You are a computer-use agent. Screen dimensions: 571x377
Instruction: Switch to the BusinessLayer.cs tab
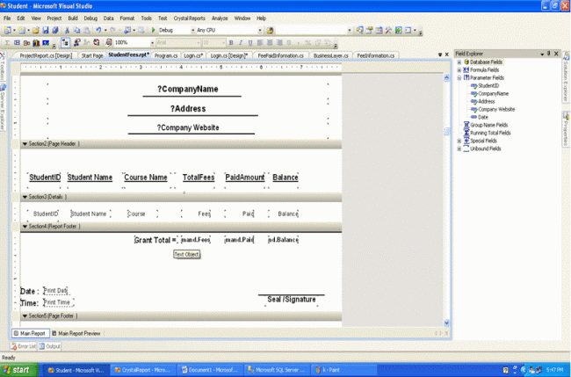[330, 55]
